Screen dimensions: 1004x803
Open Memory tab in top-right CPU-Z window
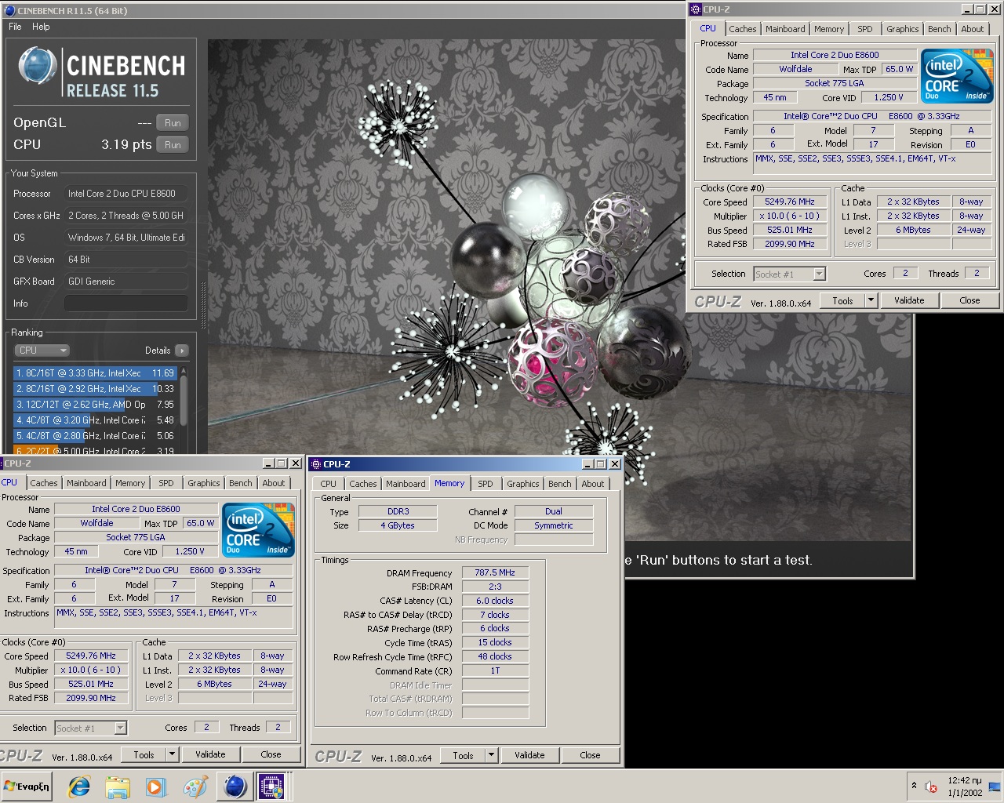829,29
